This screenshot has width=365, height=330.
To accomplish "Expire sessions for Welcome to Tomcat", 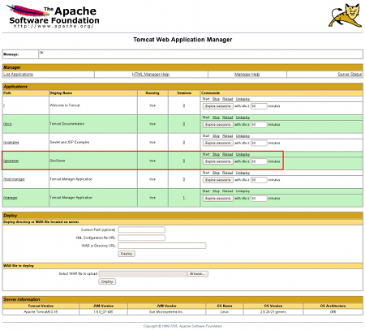I will [218, 106].
